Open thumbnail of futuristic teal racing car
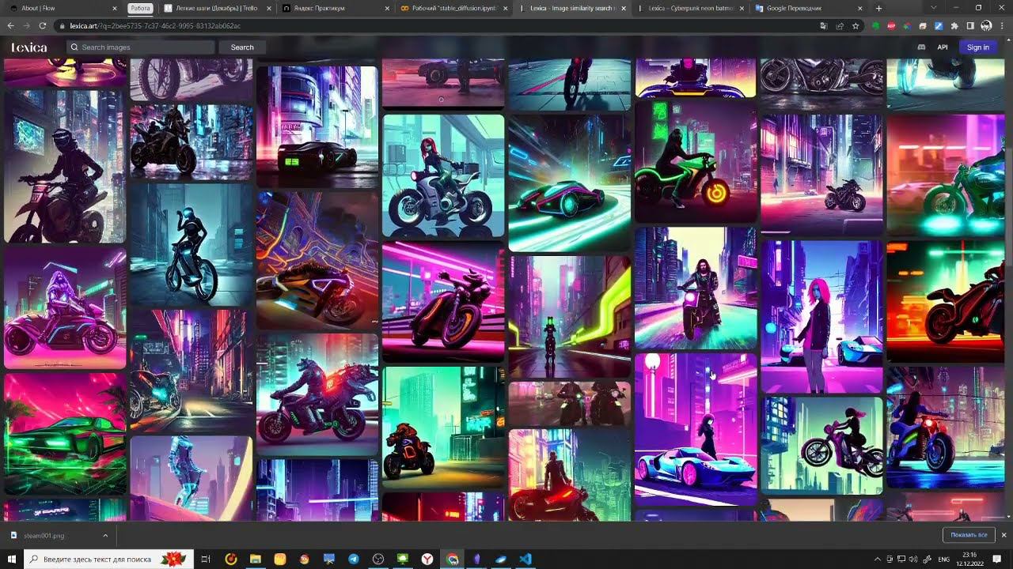1013x569 pixels. (x=570, y=183)
